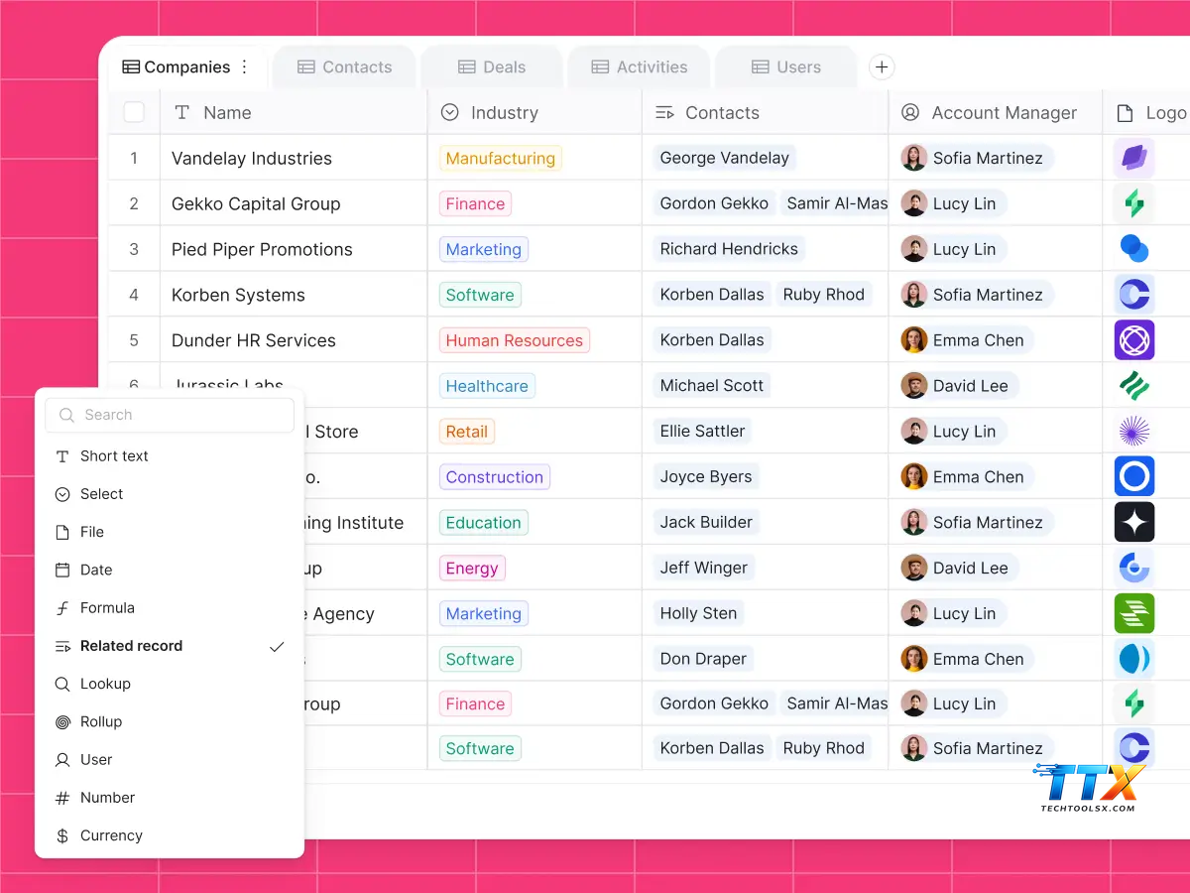This screenshot has width=1190, height=893.
Task: Choose Date field type
Action: coord(170,570)
